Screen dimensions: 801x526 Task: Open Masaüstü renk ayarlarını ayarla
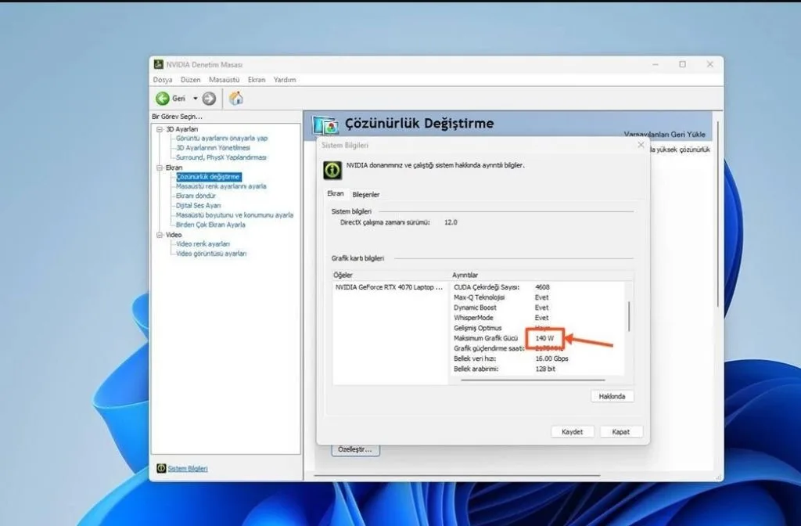[221, 186]
